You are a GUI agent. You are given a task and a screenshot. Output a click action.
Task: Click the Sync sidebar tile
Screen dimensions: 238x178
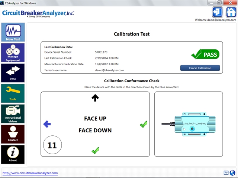13,73
